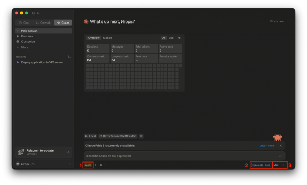Click the Recents sort arrows icon
The image size is (307, 185).
tap(69, 57)
